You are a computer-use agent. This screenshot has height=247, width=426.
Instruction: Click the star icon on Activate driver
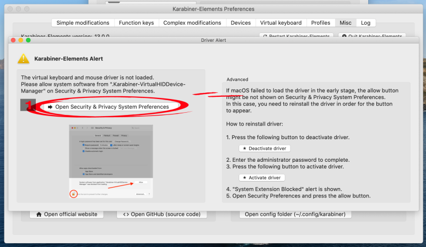[x=245, y=178]
